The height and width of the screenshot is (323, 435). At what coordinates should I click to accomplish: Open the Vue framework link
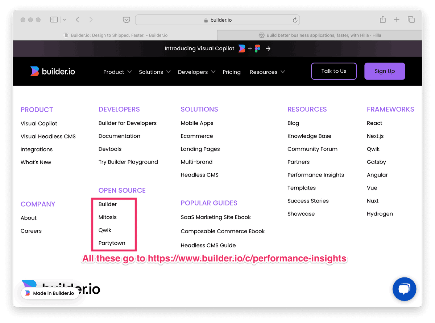click(372, 188)
